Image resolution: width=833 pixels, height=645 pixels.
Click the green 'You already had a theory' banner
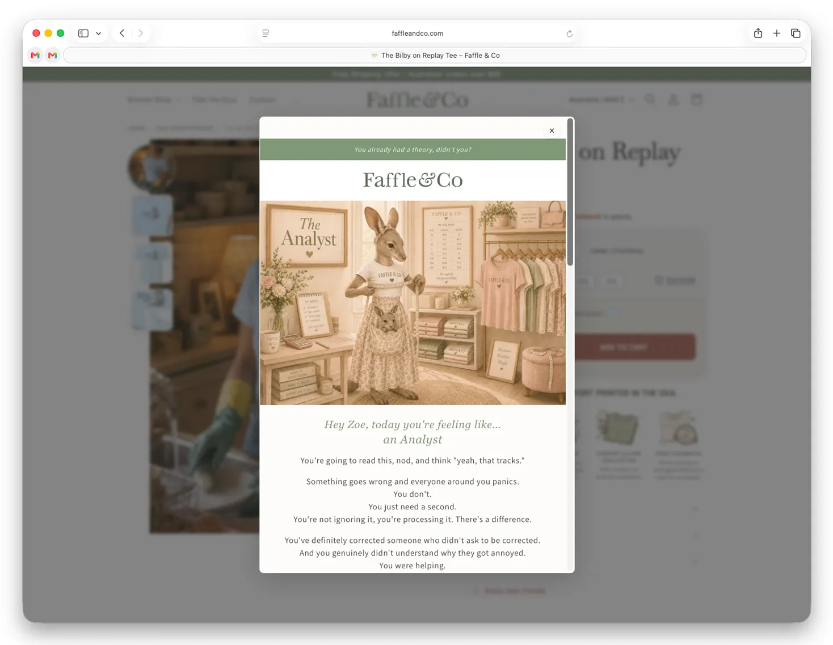pyautogui.click(x=413, y=150)
